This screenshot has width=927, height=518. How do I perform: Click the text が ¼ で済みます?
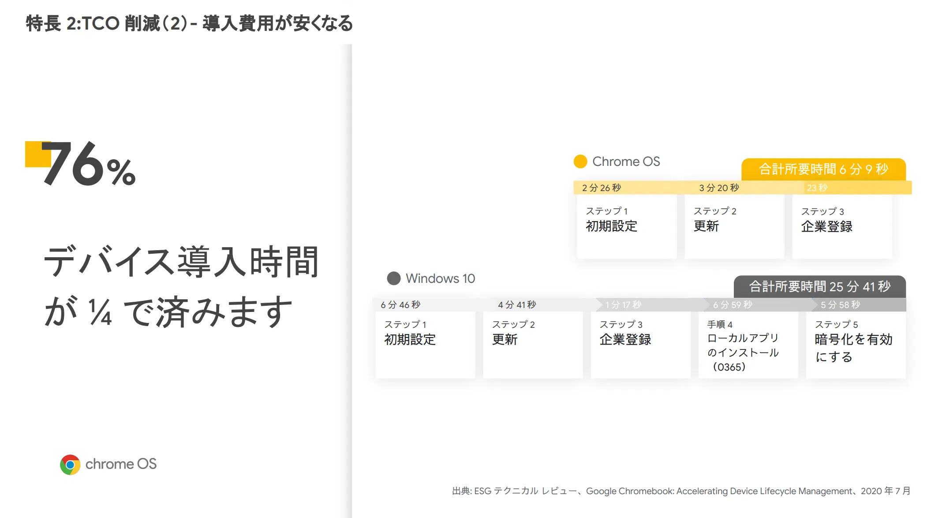click(168, 312)
